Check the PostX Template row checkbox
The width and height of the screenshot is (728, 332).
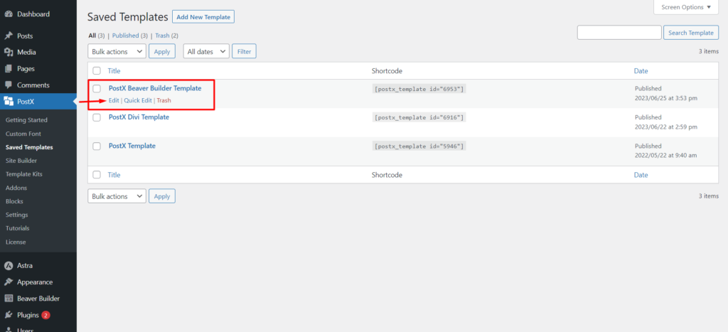coord(97,146)
